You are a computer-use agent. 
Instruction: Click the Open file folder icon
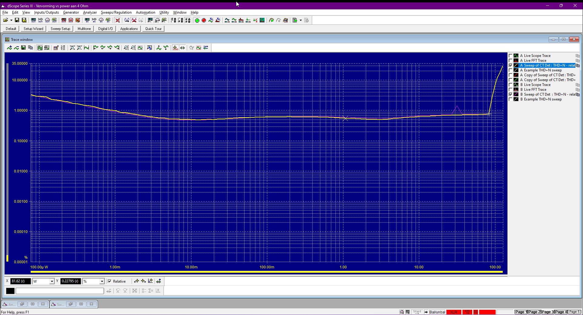coord(5,20)
